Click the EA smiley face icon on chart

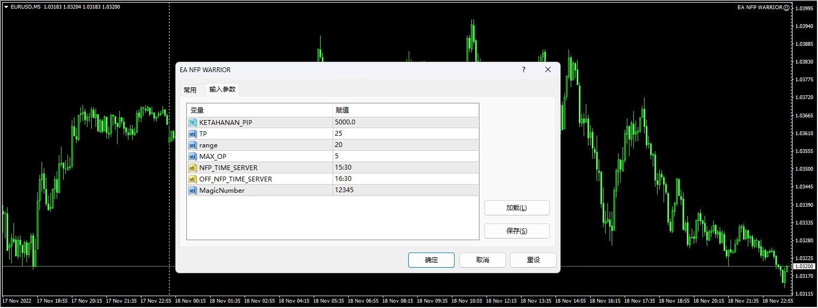click(x=786, y=8)
